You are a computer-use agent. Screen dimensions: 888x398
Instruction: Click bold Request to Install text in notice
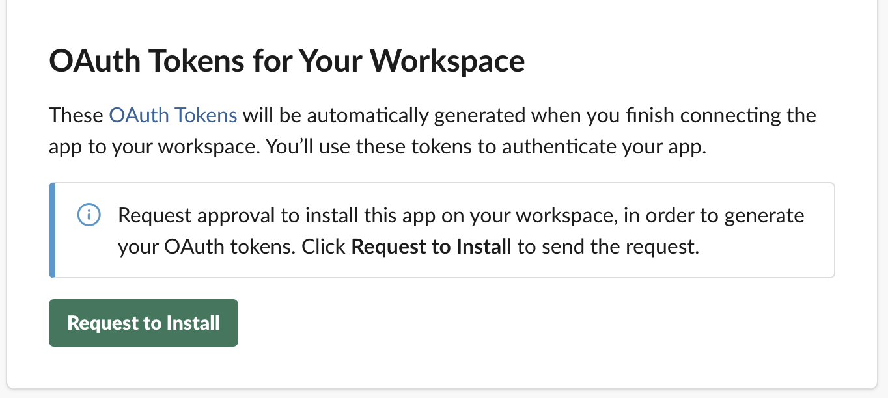click(431, 248)
